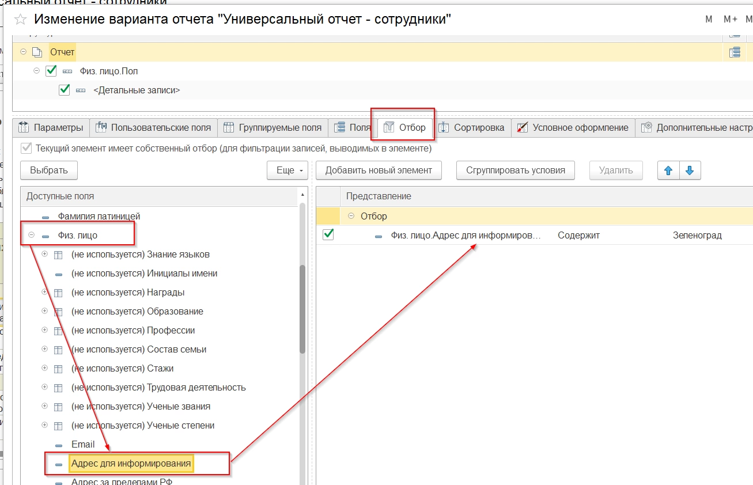Click the field icon beside the Физ. лицо tree node

46,236
